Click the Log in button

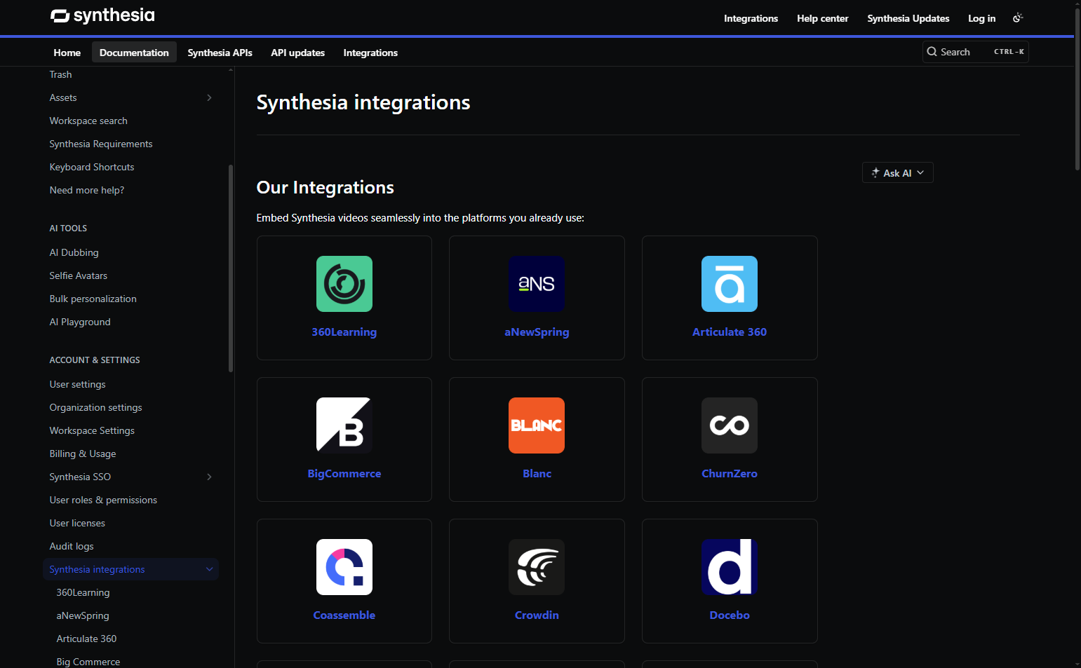coord(981,18)
